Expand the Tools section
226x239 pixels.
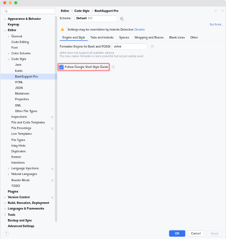coord(5,215)
